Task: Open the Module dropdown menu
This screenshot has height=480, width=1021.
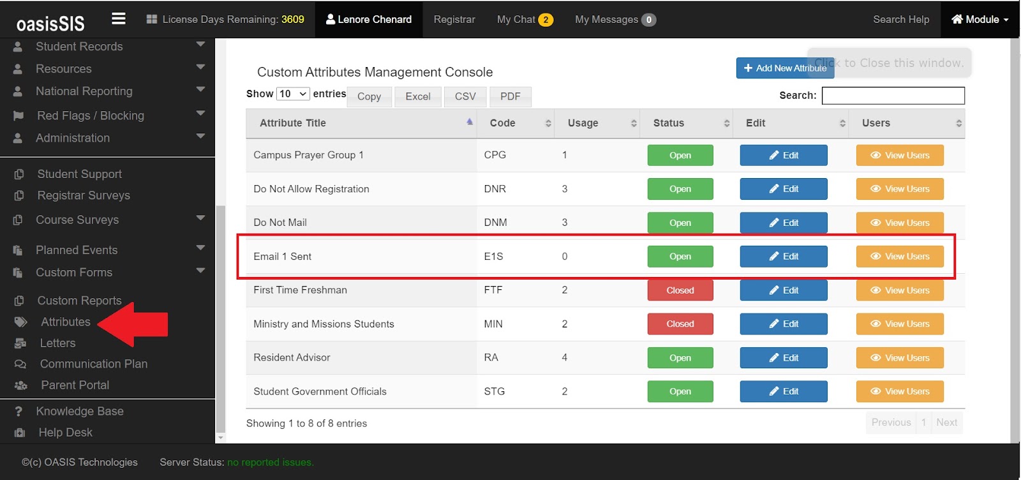Action: (980, 19)
